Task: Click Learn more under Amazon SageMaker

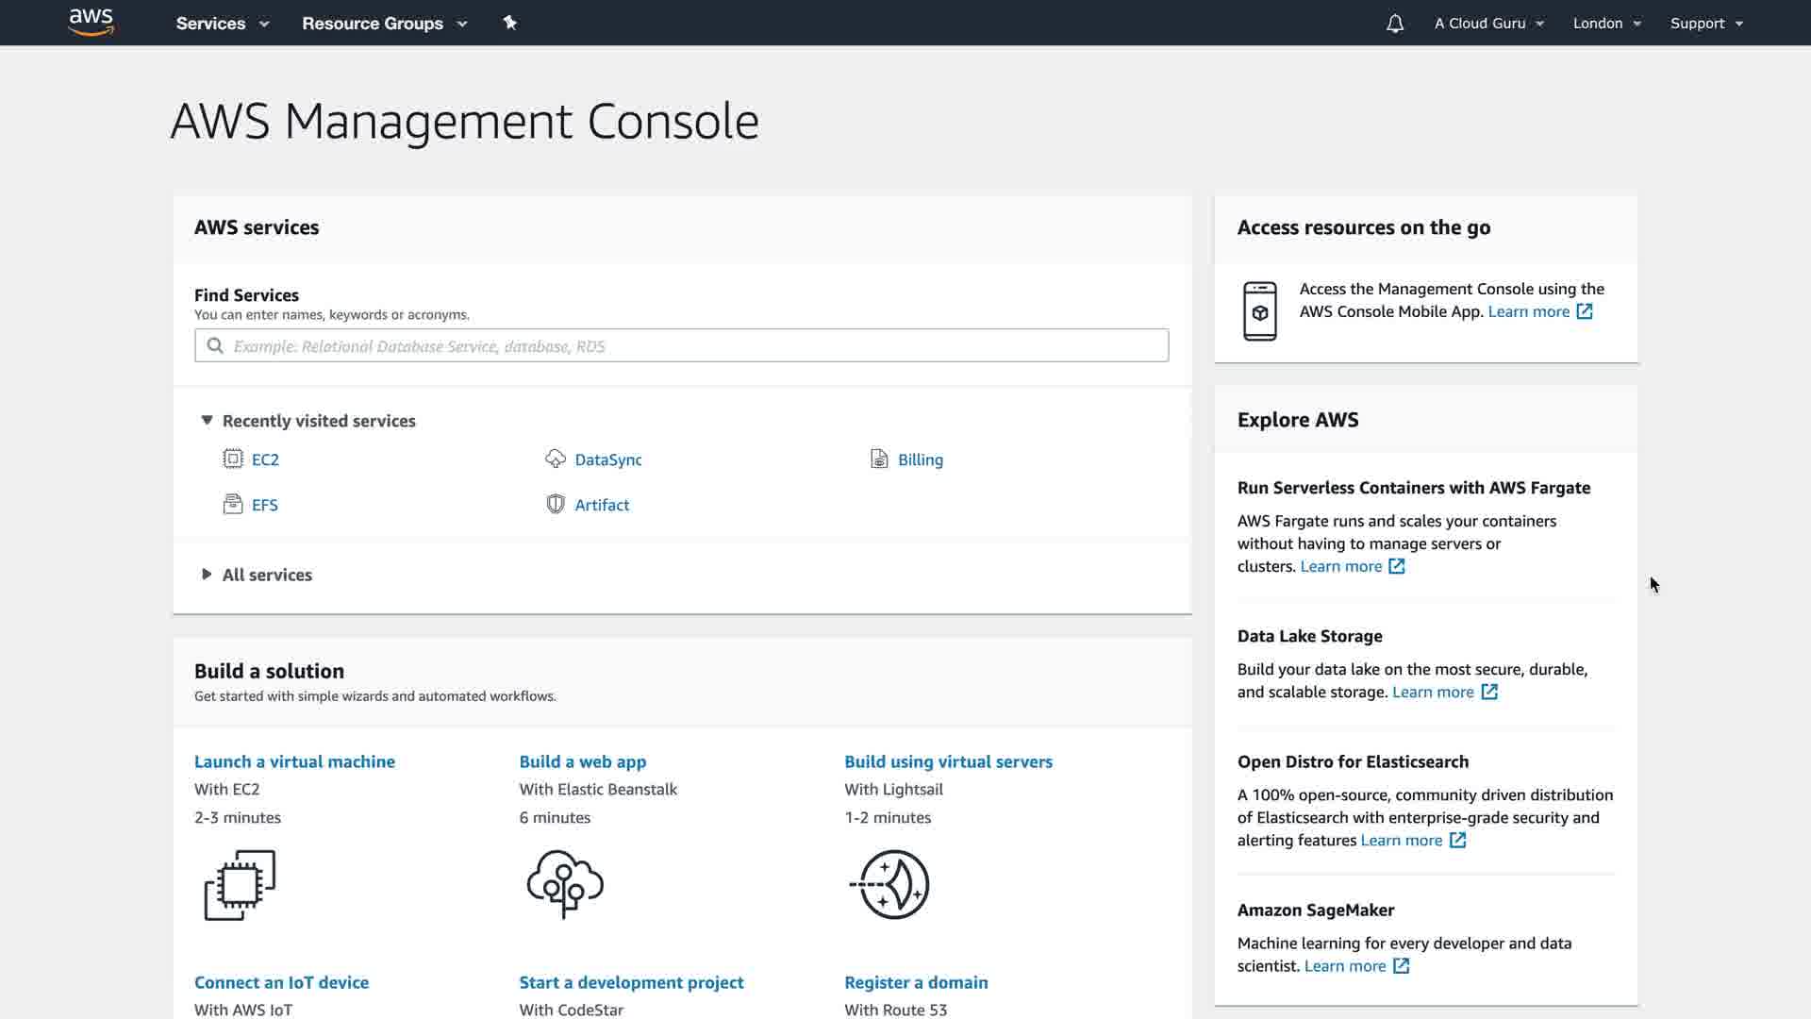Action: (1344, 966)
